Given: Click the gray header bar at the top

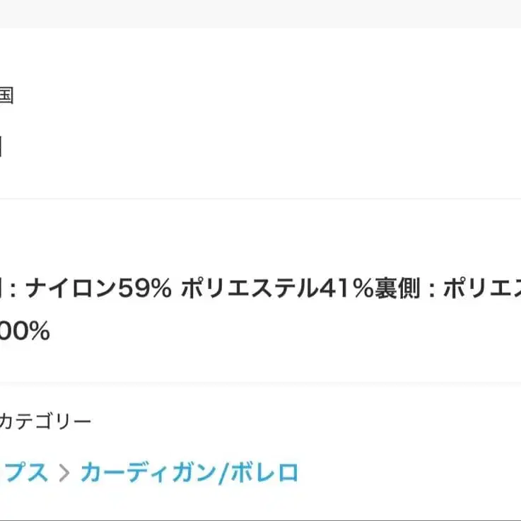Looking at the screenshot, I should pyautogui.click(x=260, y=13).
